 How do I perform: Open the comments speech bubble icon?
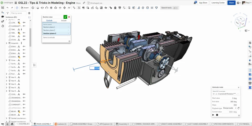3,17
